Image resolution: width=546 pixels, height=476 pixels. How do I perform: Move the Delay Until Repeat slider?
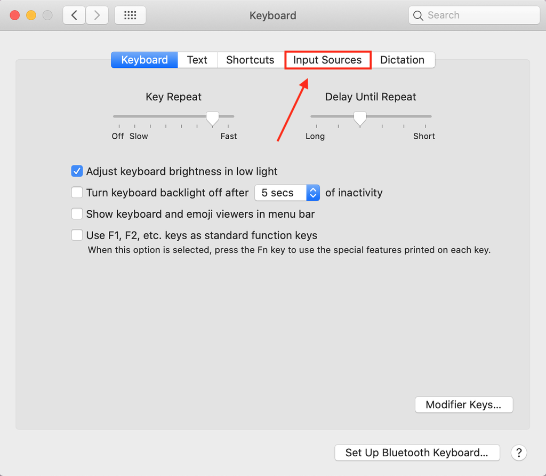(360, 116)
